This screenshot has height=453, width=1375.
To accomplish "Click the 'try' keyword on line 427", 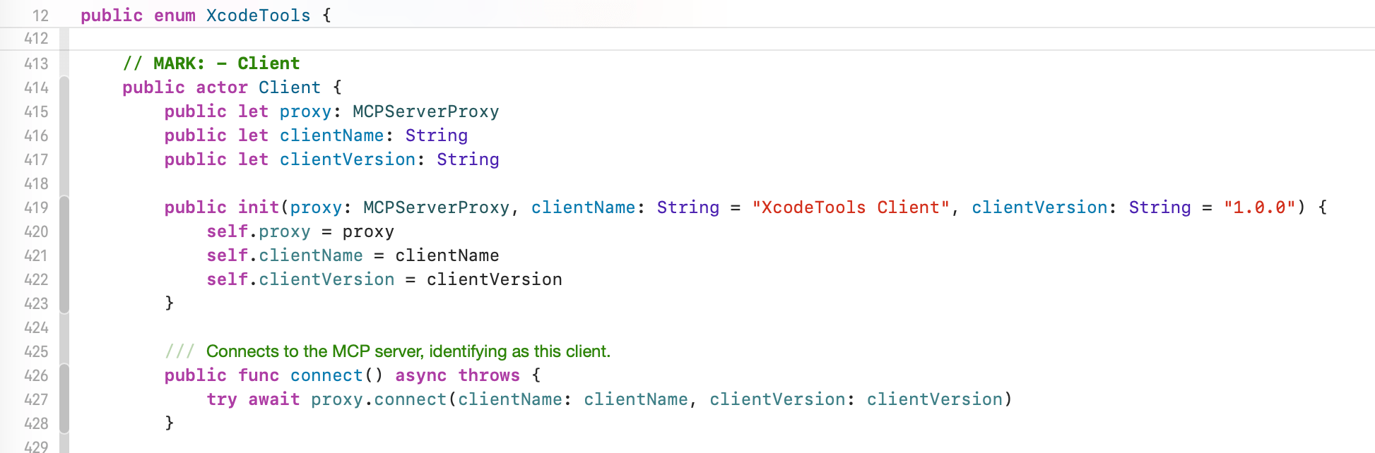I will coord(222,399).
